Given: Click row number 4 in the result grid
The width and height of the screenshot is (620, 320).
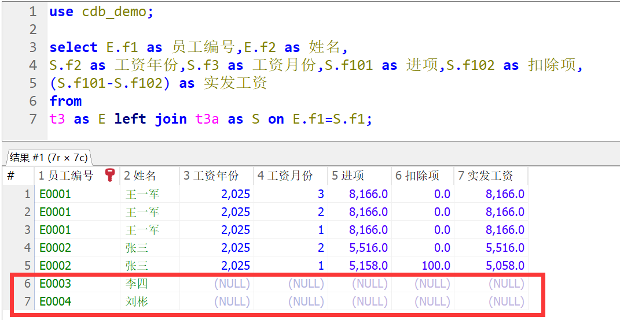Looking at the screenshot, I should click(27, 248).
